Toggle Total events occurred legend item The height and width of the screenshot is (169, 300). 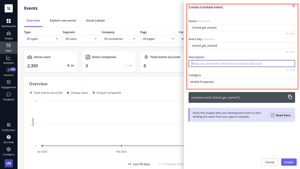pyautogui.click(x=46, y=93)
